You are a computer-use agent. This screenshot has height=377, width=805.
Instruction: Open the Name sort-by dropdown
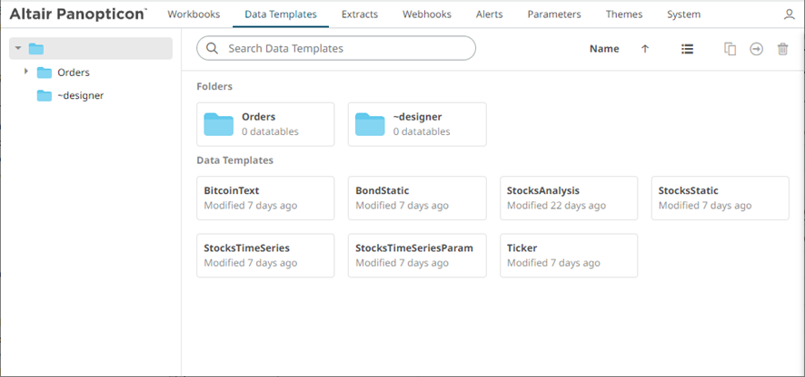(x=604, y=49)
